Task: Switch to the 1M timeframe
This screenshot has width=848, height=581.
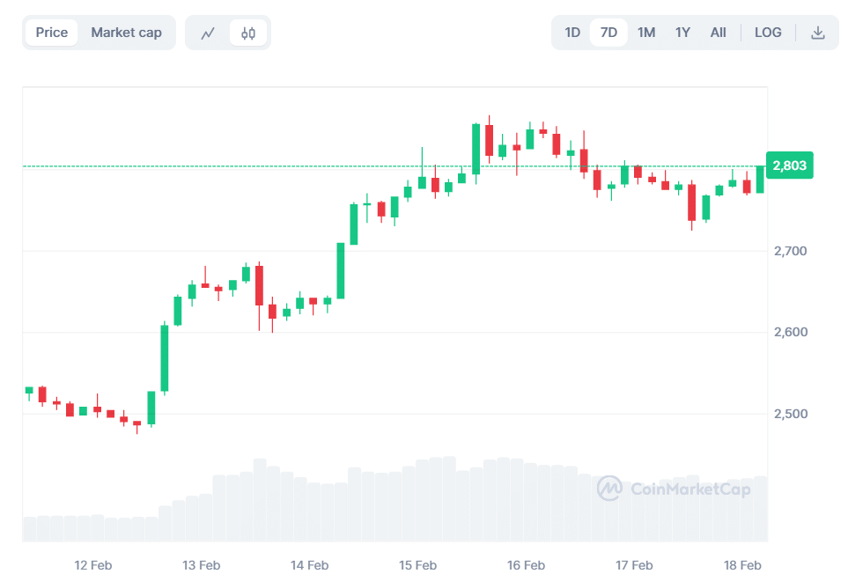Action: (x=645, y=32)
